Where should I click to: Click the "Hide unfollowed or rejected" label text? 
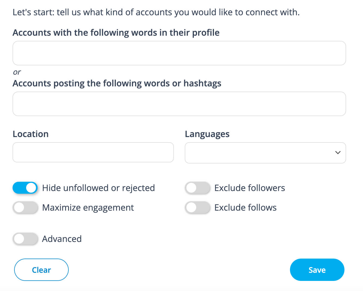click(98, 188)
